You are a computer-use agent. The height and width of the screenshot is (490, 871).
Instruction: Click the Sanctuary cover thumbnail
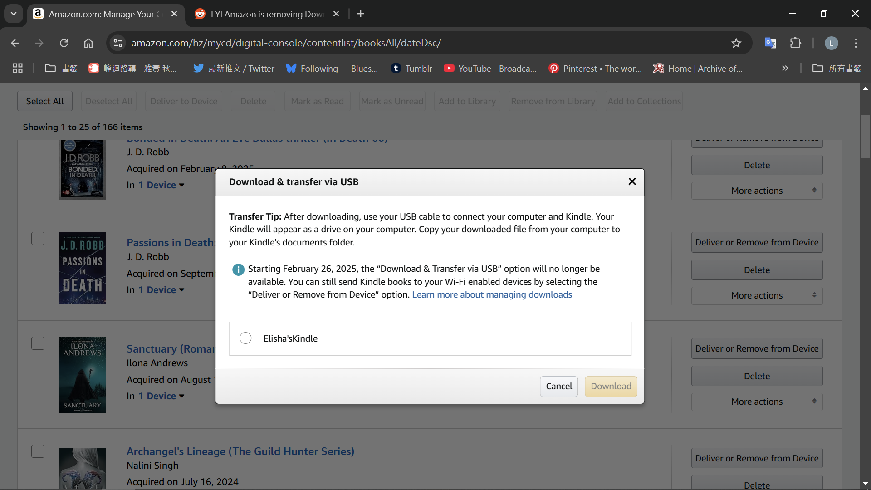pos(82,375)
